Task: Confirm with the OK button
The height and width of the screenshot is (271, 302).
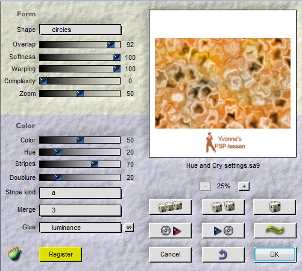Action: click(275, 255)
